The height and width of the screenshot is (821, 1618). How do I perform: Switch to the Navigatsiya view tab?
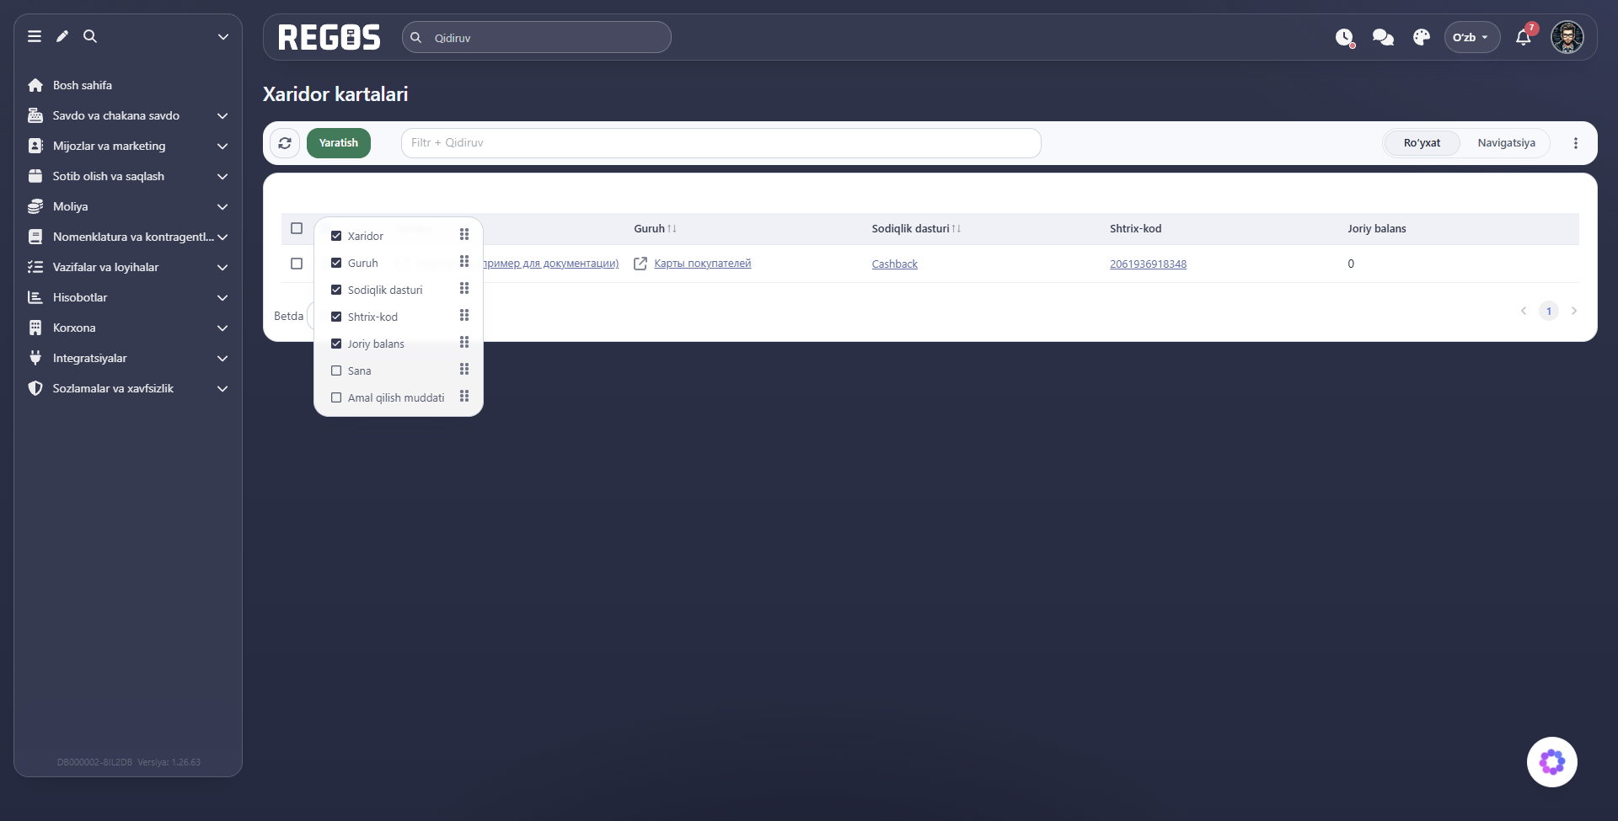click(x=1506, y=143)
